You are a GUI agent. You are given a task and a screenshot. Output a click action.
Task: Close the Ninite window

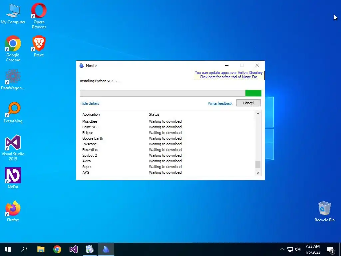click(257, 65)
